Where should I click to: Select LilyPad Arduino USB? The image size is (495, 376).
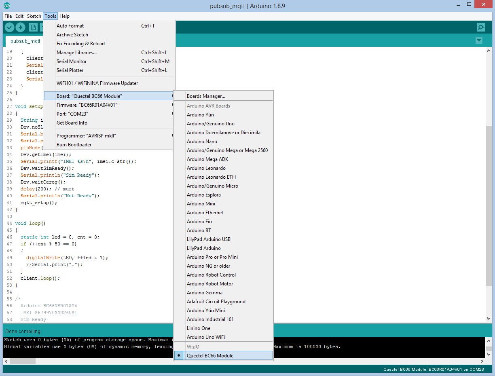pos(223,239)
